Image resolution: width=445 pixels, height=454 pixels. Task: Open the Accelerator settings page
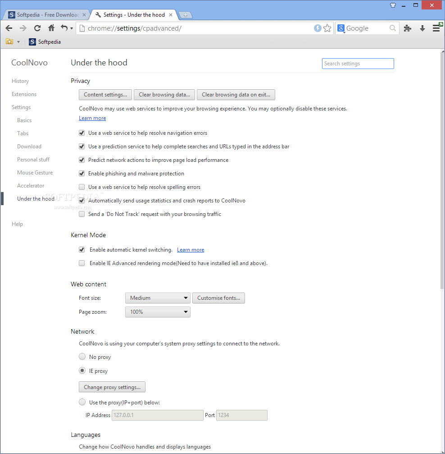[31, 186]
